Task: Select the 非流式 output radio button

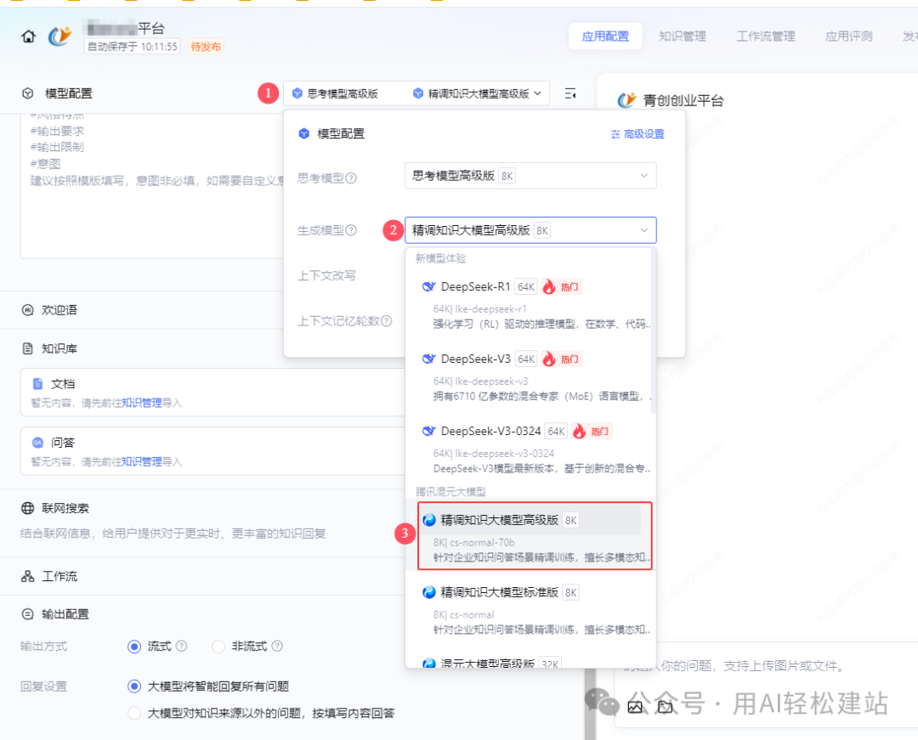Action: pyautogui.click(x=218, y=647)
